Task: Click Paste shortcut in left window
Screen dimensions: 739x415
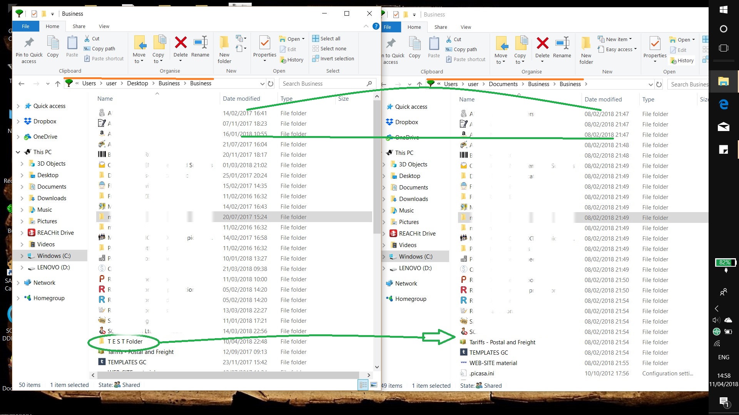Action: (104, 58)
